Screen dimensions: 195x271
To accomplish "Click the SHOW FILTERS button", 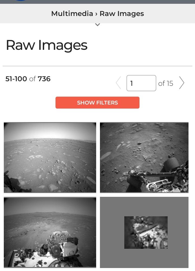I will click(x=97, y=103).
